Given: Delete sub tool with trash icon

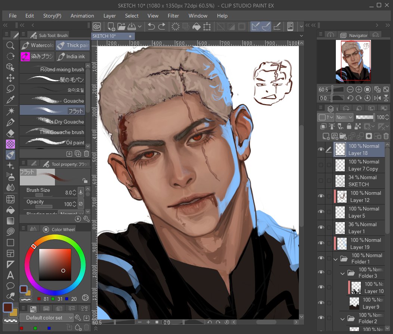Looking at the screenshot, I should [x=86, y=153].
